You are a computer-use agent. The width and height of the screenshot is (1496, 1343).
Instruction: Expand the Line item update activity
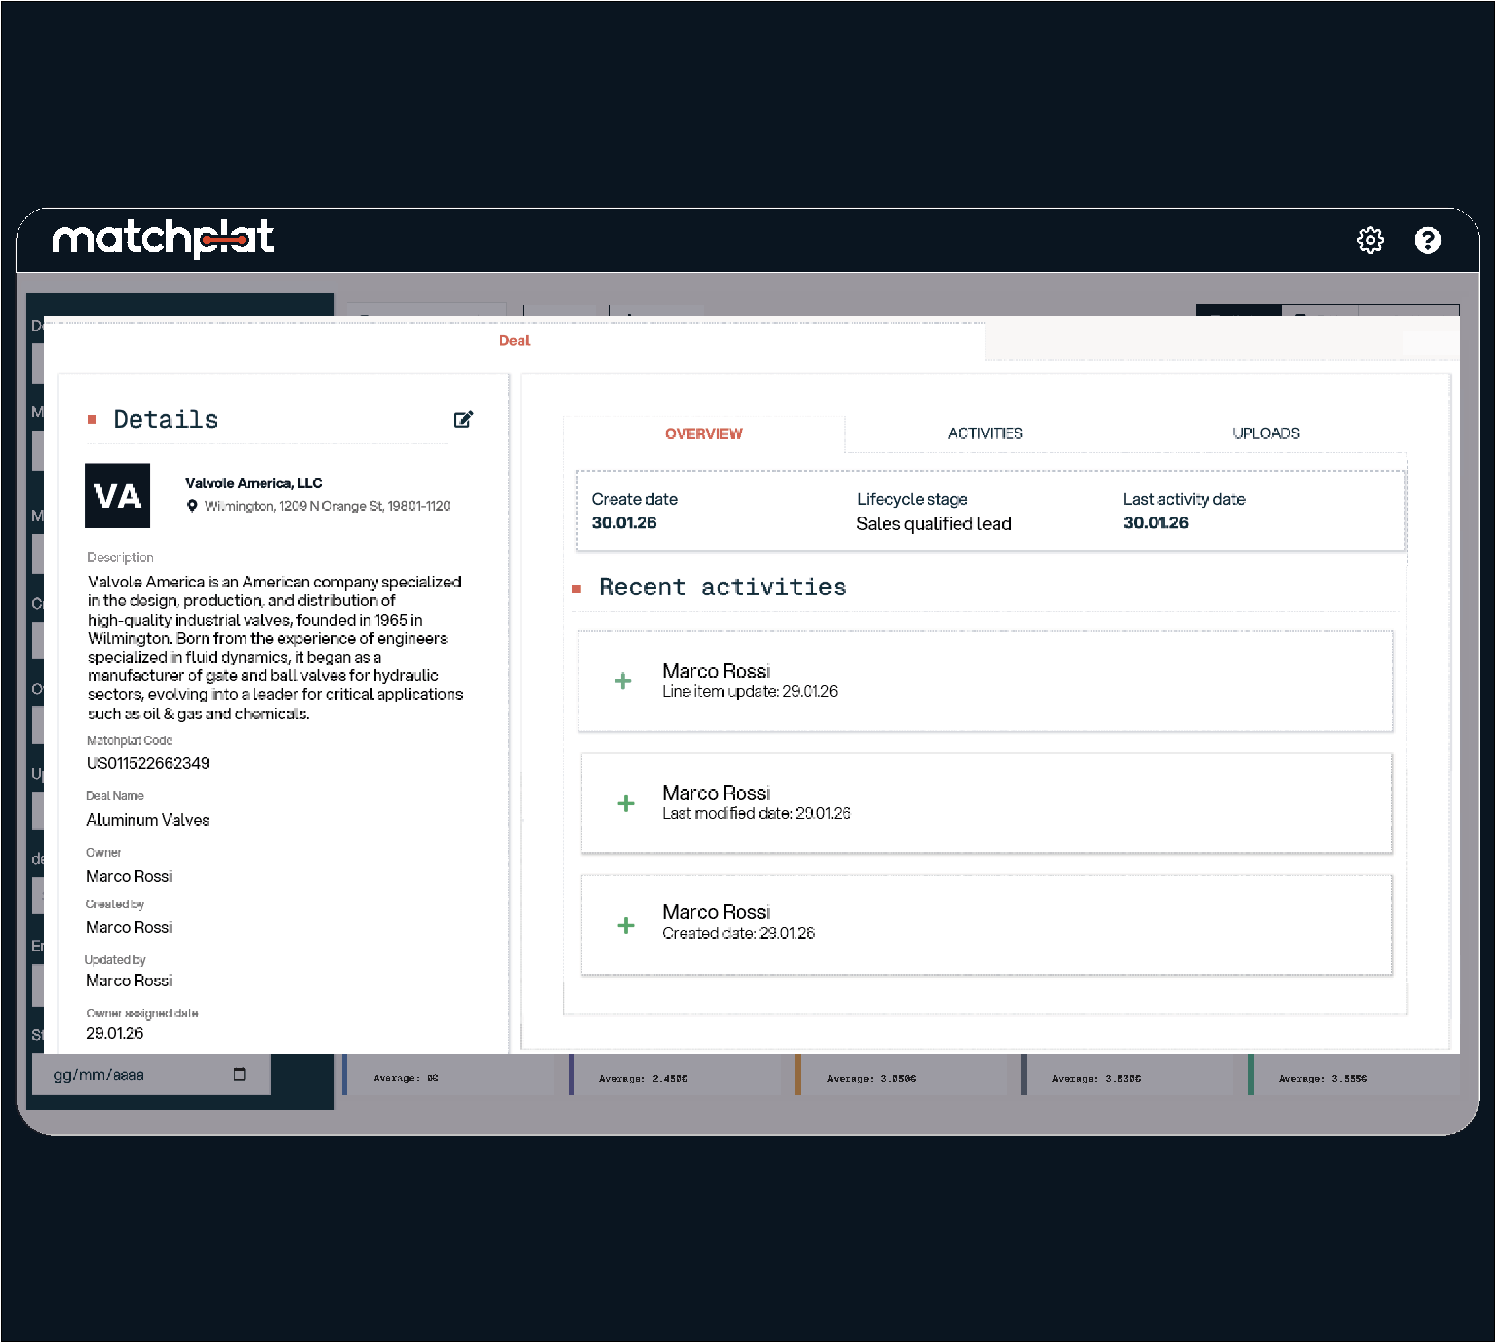(x=623, y=680)
